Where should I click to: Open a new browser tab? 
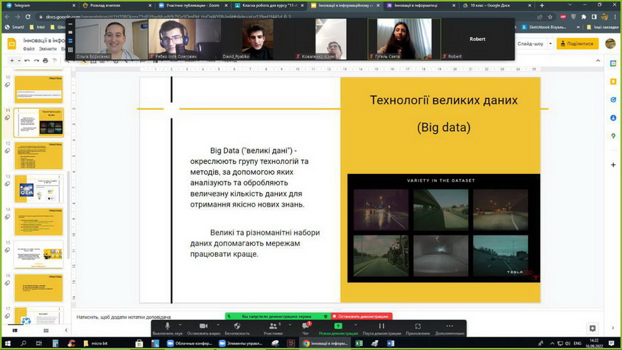coord(542,5)
